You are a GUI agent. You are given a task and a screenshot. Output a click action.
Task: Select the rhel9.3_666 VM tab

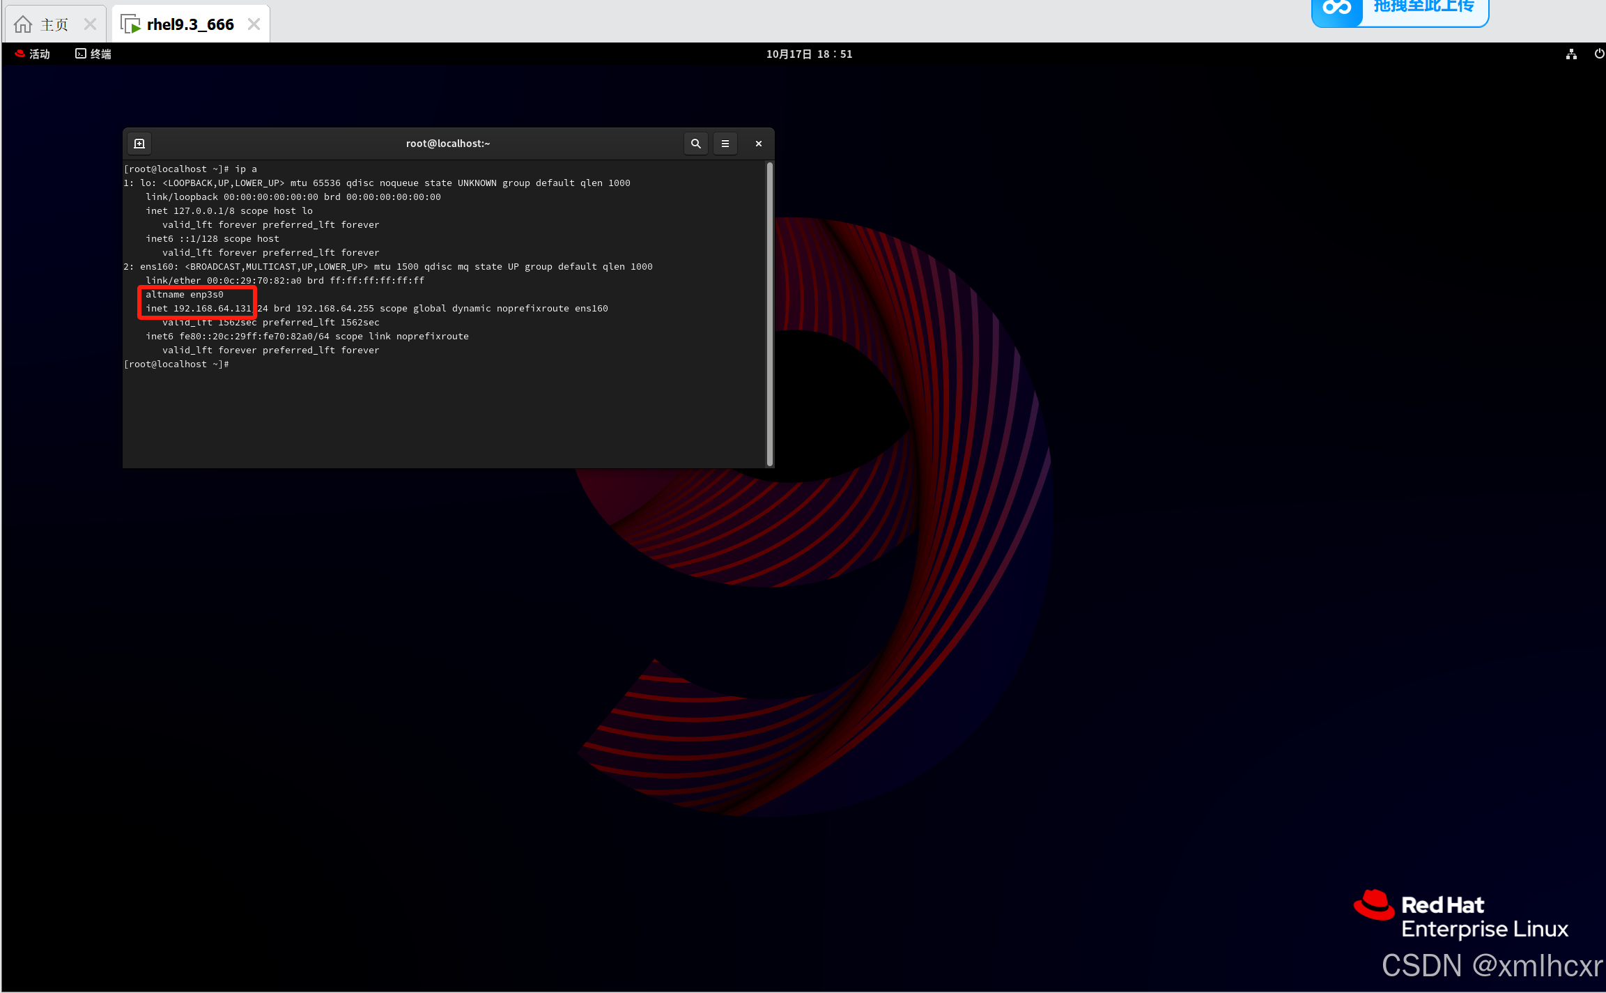pos(190,25)
